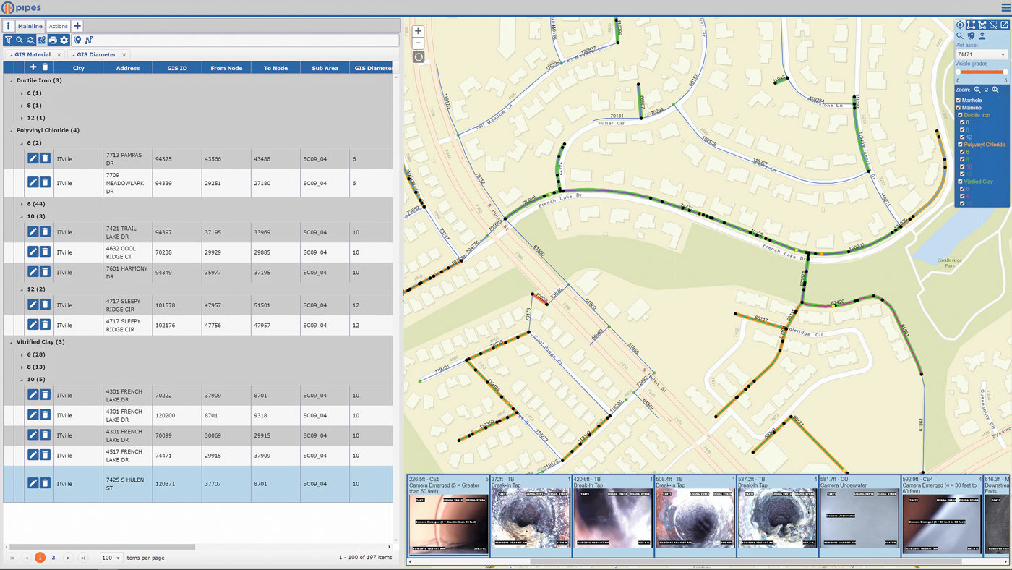Disable the Vitrified Clay layer checkbox
This screenshot has height=570, width=1012.
(x=960, y=182)
